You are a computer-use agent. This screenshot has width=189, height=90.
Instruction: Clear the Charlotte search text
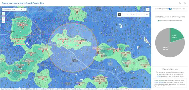click(x=22, y=9)
